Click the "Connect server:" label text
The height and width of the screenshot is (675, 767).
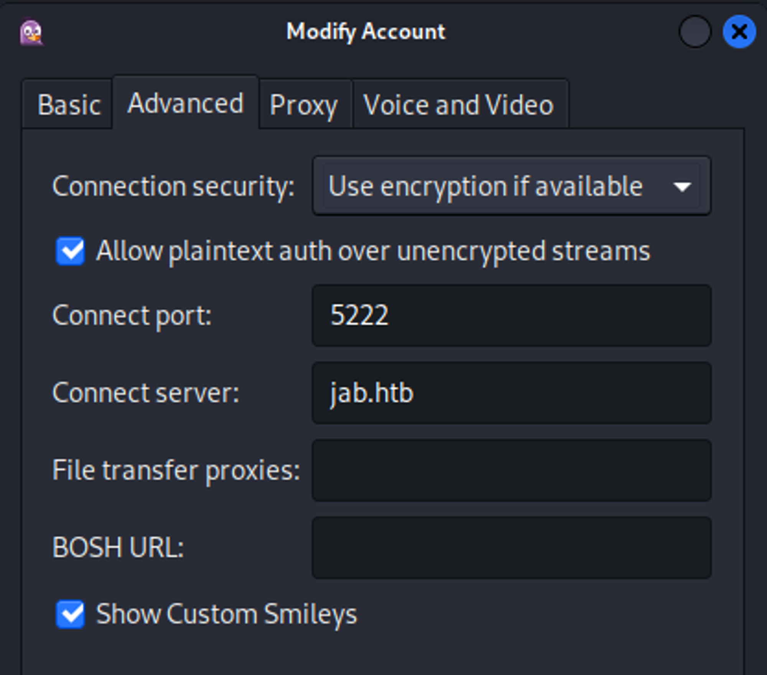146,393
